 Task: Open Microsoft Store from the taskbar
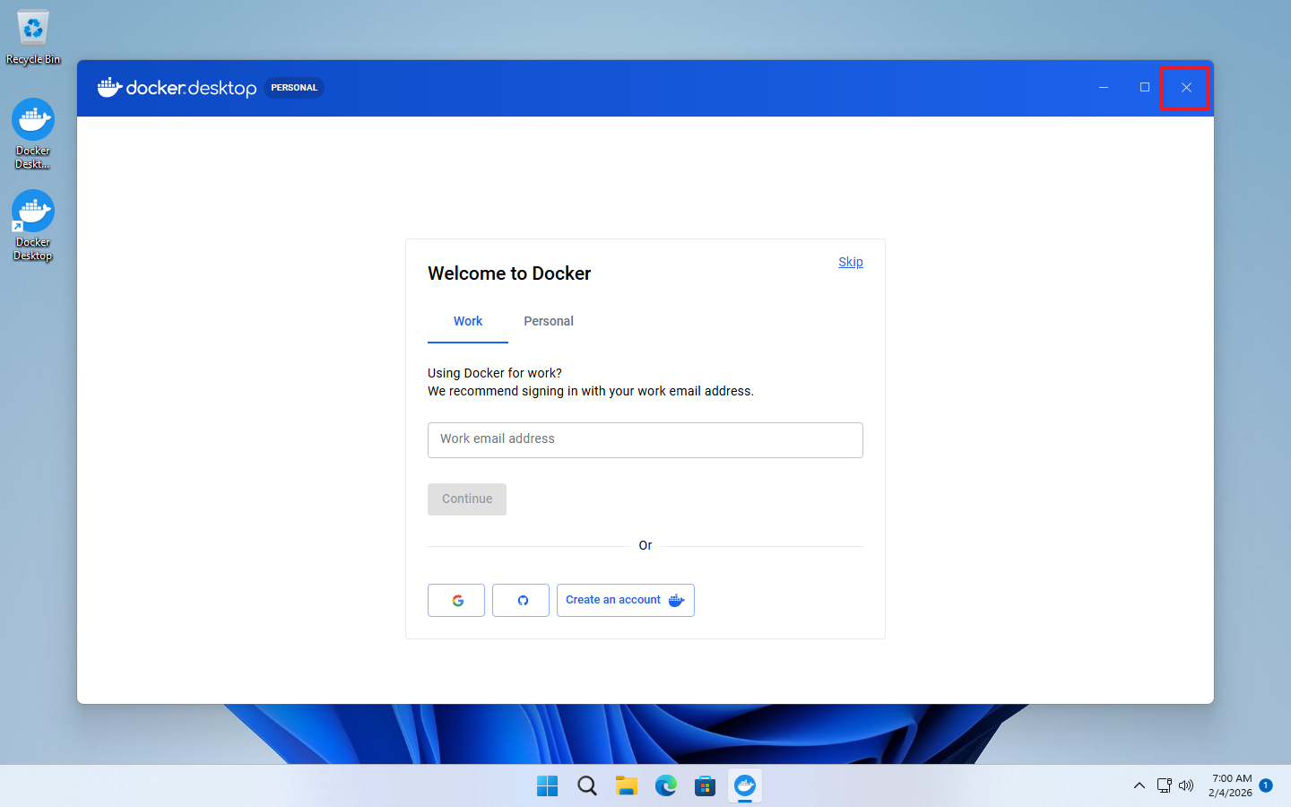pos(706,786)
